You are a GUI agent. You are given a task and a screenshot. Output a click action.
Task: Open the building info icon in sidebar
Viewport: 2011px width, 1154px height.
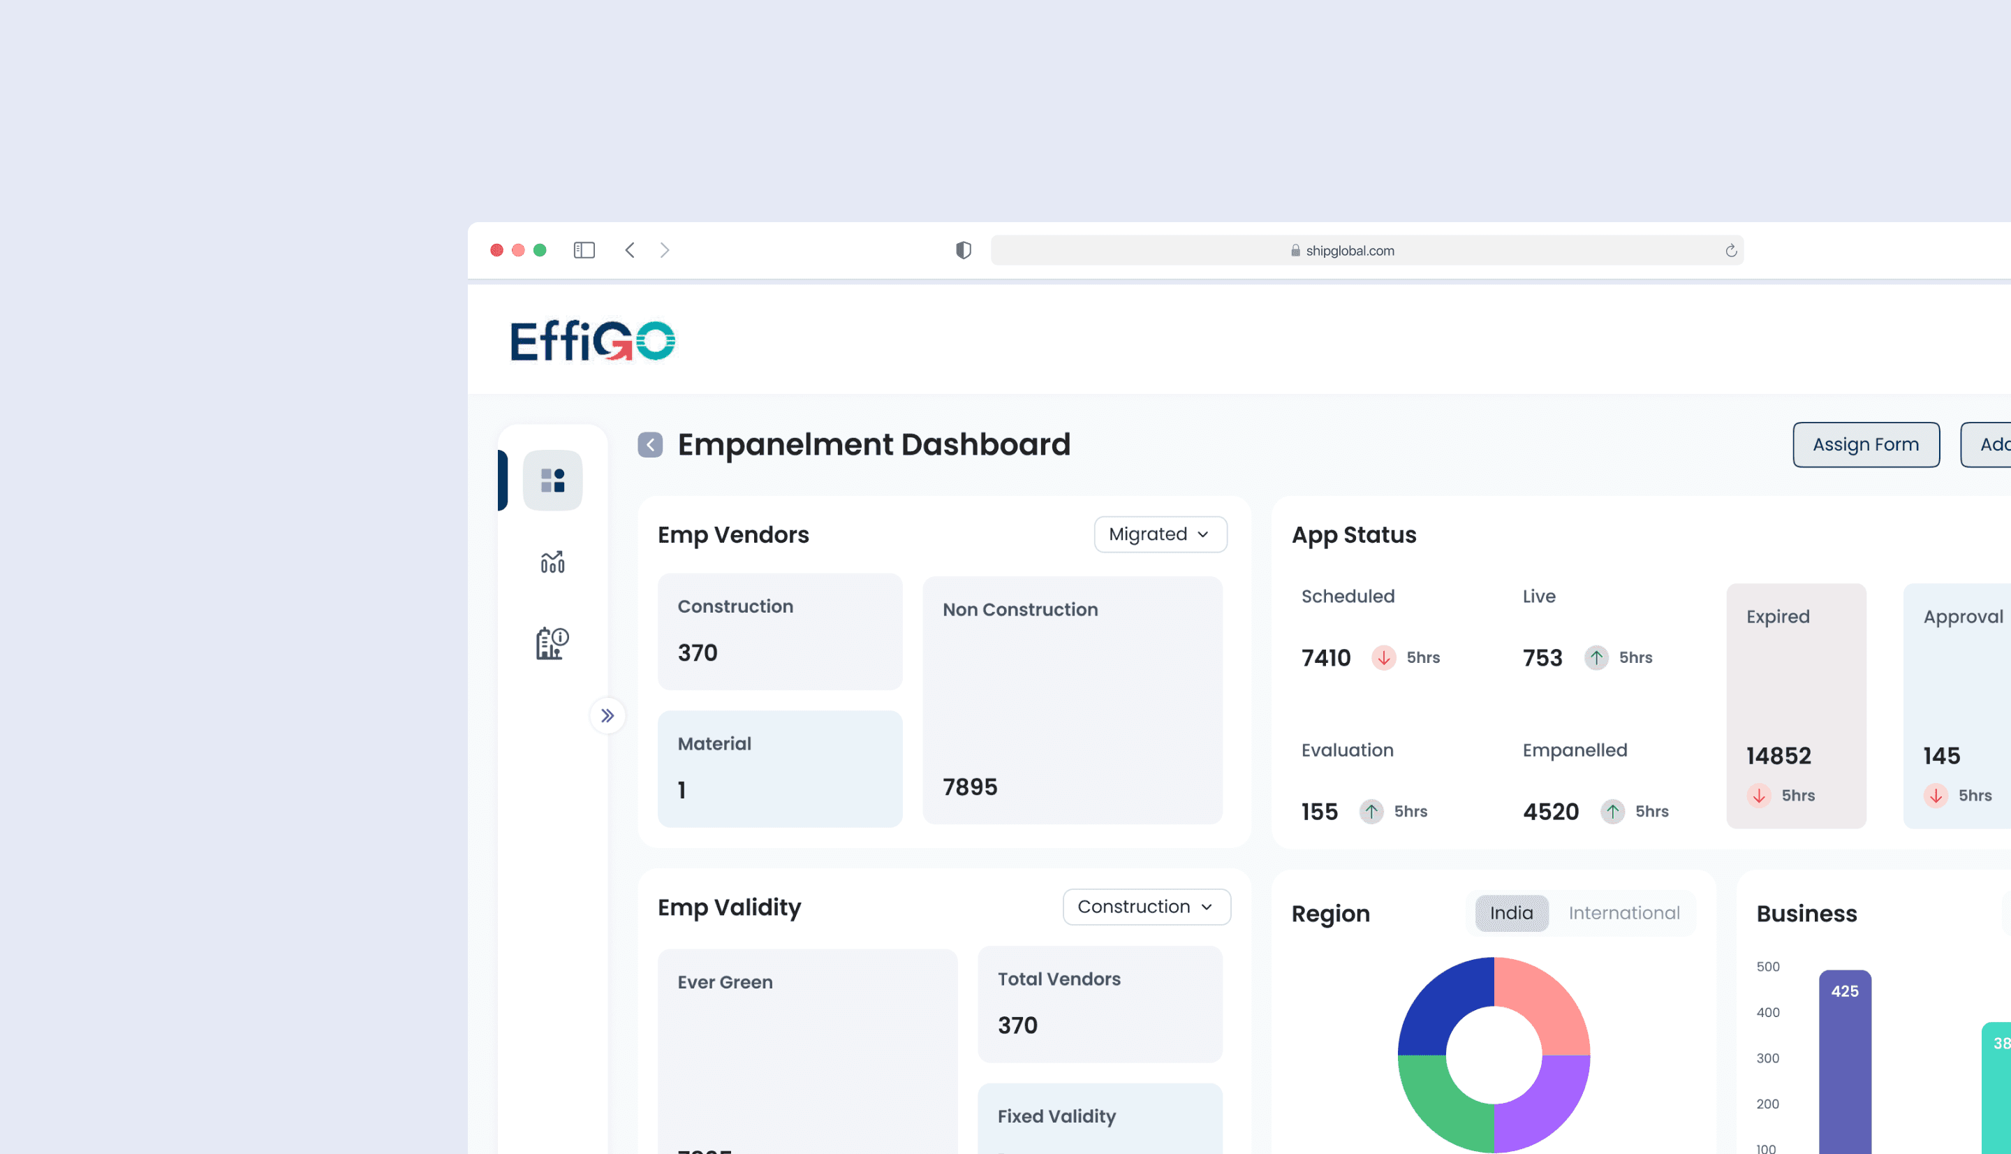(552, 642)
